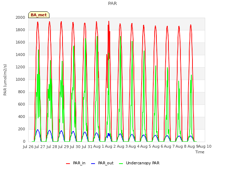The height and width of the screenshot is (170, 226).
Task: Click the Aug 8 x-axis date label
Action: pos(181,147)
